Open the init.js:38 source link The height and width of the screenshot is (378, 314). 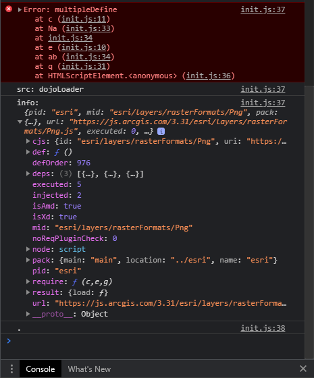pos(263,328)
